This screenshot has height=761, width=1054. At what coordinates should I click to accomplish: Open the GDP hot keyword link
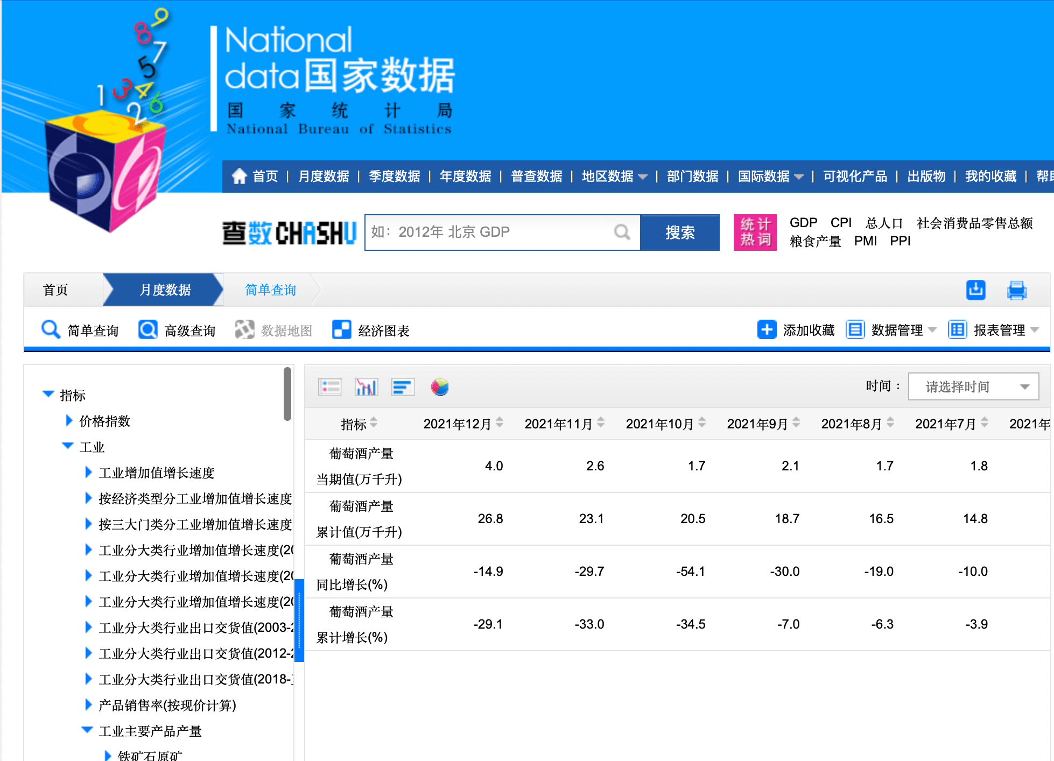(803, 222)
